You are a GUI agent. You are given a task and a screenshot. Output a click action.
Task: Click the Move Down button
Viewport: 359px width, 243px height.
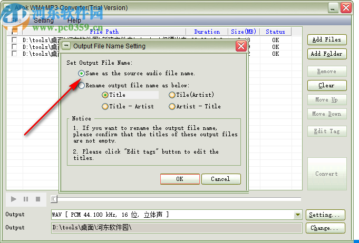(x=327, y=114)
